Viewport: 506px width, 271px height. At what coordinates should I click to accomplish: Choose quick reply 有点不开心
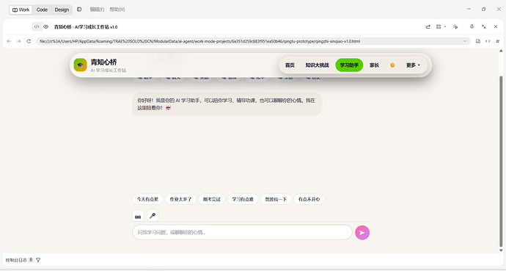coord(309,199)
